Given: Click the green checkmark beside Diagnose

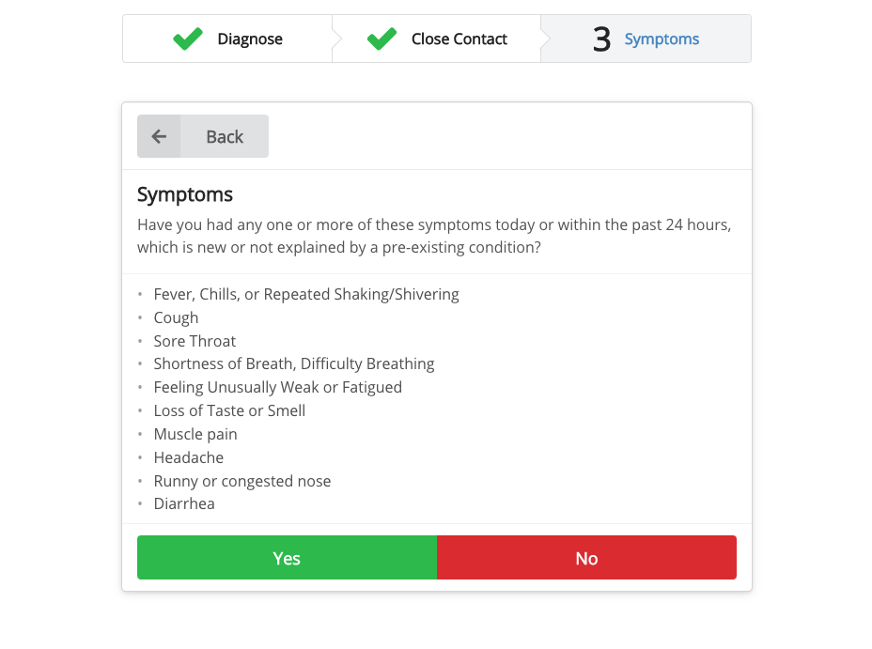Looking at the screenshot, I should (x=187, y=39).
